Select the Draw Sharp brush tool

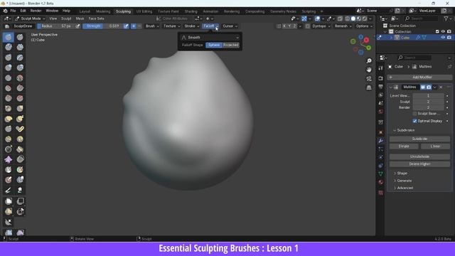pos(20,37)
